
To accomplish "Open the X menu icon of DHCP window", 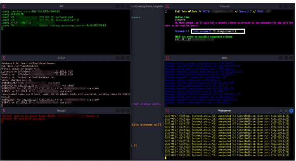I will pos(4,58).
